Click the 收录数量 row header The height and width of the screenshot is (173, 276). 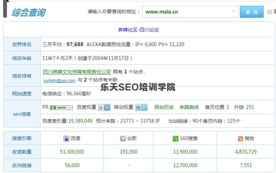coord(22,152)
